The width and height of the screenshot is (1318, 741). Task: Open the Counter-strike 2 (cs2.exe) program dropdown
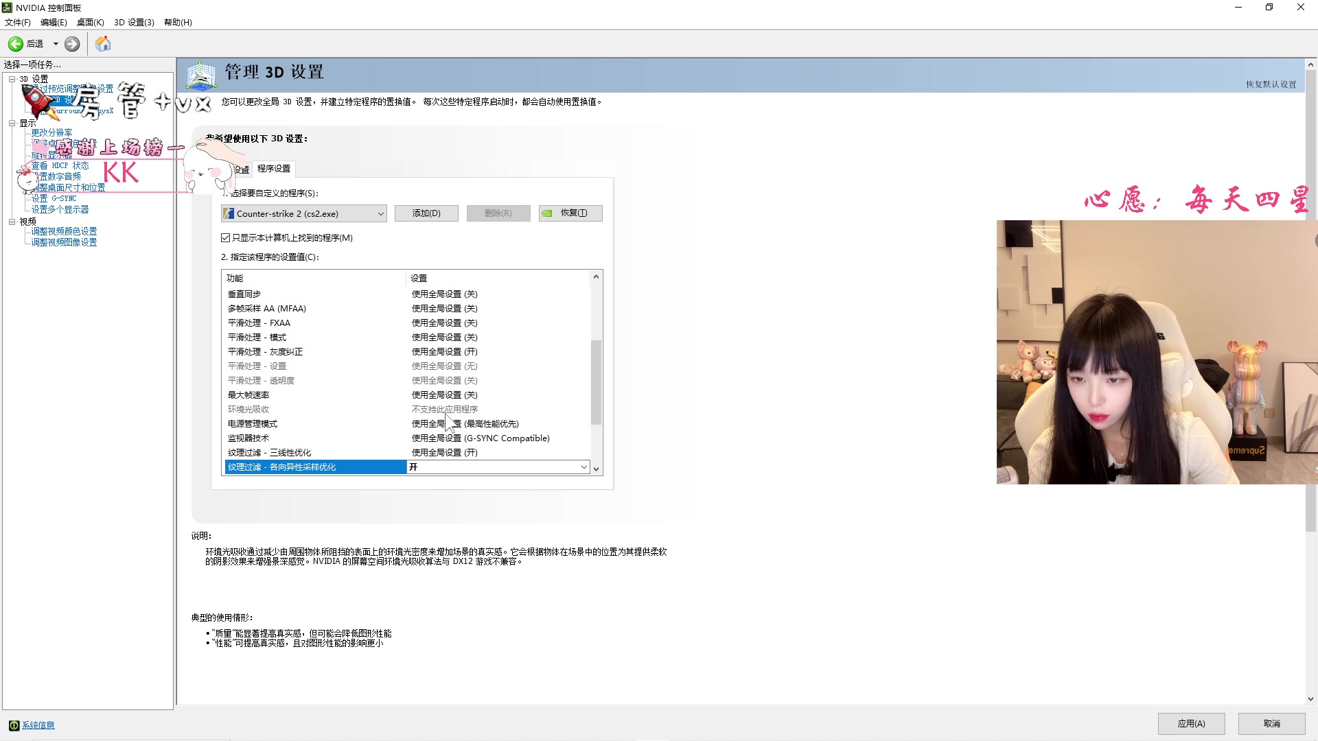(x=304, y=213)
